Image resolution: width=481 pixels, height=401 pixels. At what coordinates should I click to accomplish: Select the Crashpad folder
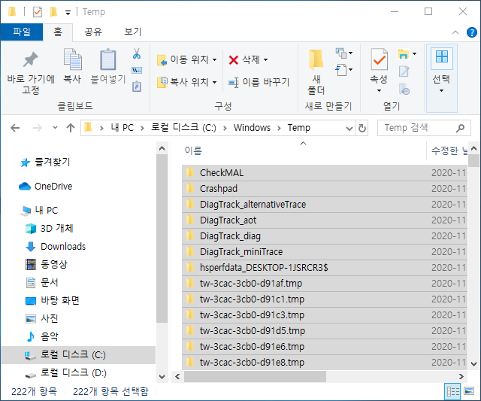325,189
